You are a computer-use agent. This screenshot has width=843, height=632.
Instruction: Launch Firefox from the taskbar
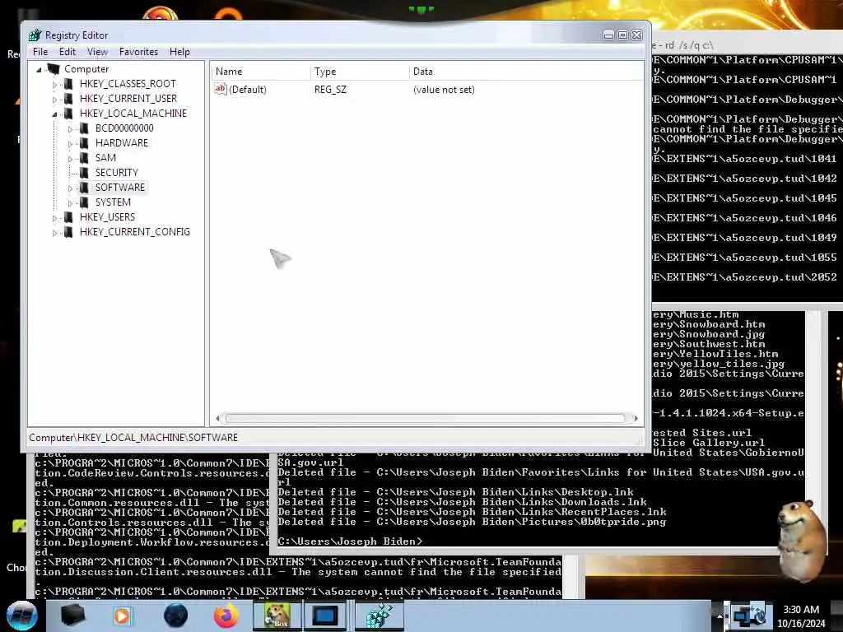pyautogui.click(x=226, y=616)
